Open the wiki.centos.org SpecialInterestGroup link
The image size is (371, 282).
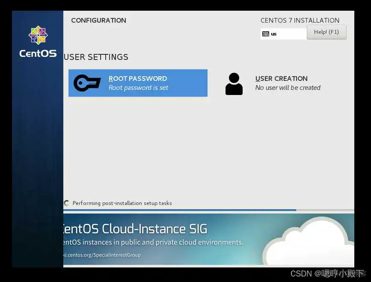coord(102,255)
